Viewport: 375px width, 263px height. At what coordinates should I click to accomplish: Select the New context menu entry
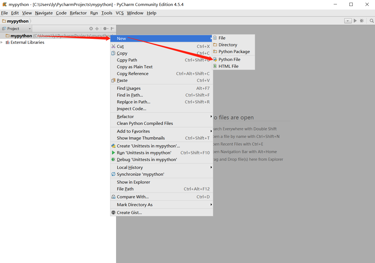[x=162, y=38]
